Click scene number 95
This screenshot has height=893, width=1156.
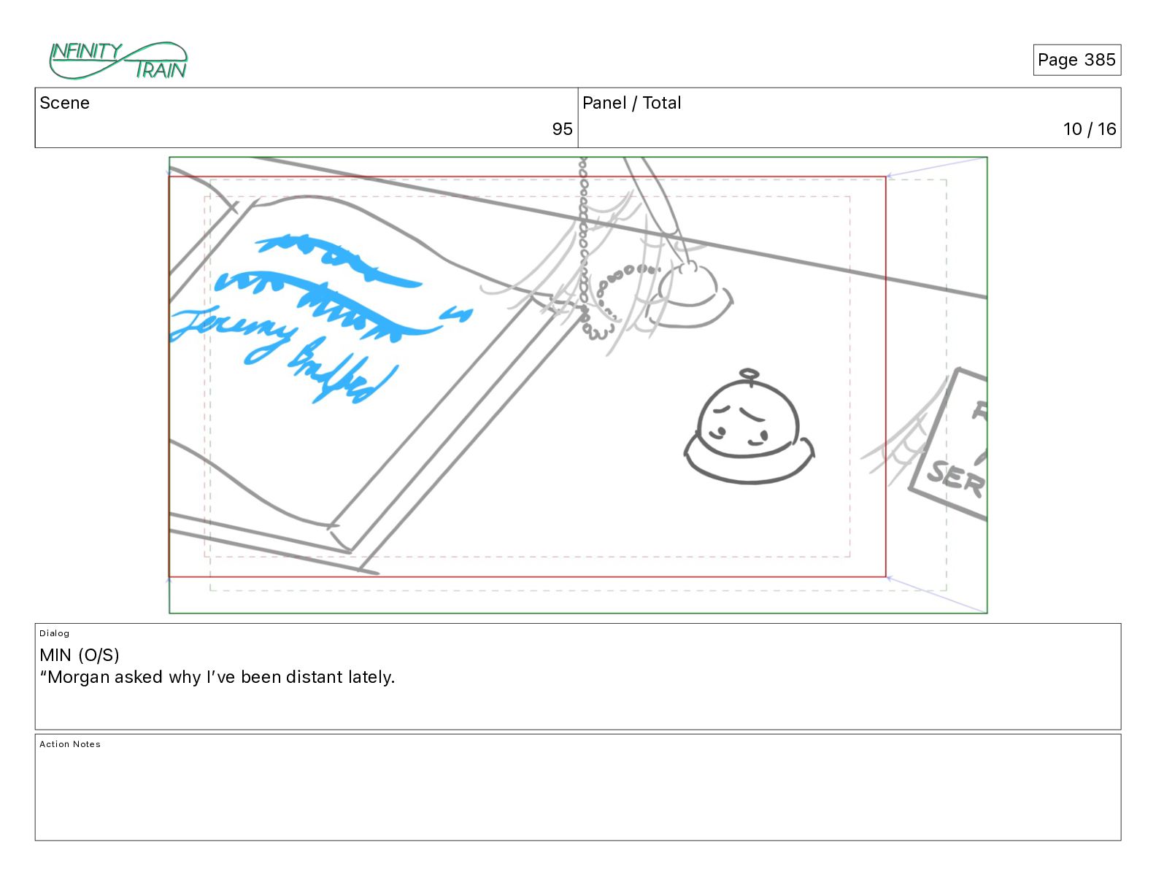pyautogui.click(x=562, y=129)
